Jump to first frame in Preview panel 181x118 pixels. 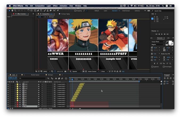coord(156,34)
